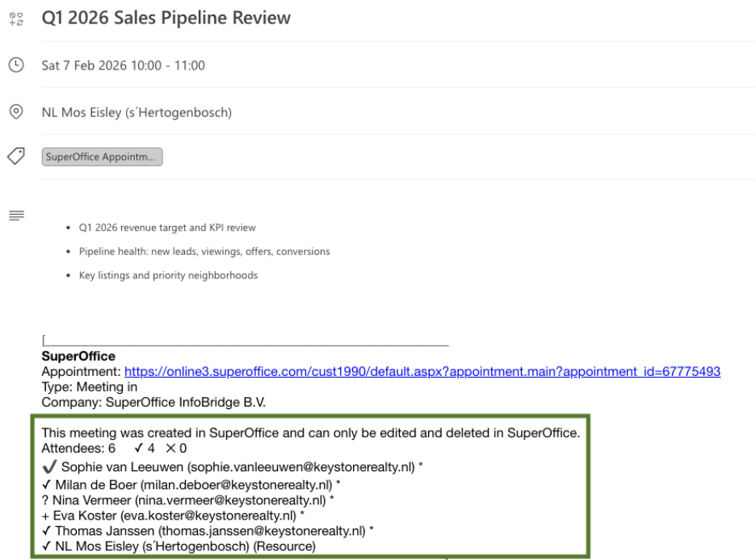
Task: Click the question mark before Nina Vermeer
Action: click(x=45, y=500)
